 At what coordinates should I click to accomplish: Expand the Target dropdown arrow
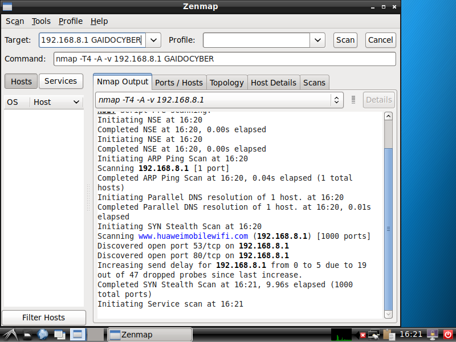pyautogui.click(x=154, y=40)
